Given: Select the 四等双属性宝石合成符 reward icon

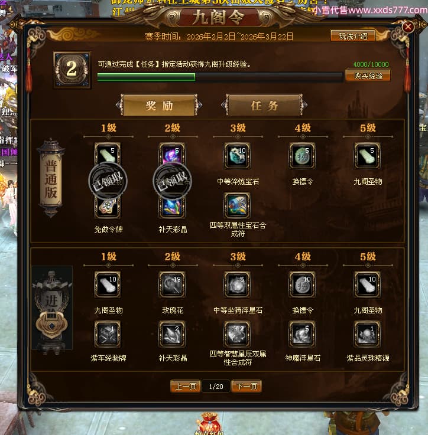Looking at the screenshot, I should (237, 205).
